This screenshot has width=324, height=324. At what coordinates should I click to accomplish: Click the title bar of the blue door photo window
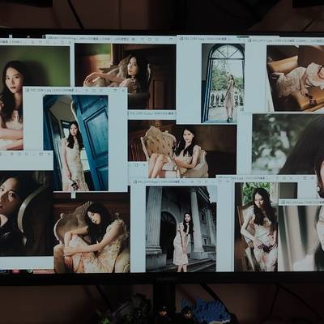pyautogui.click(x=75, y=90)
